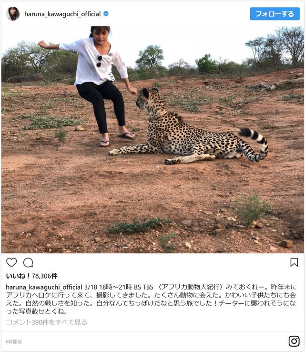The height and width of the screenshot is (352, 305).
Task: Click the tree behind the cheetah
Action: pyautogui.click(x=150, y=57)
